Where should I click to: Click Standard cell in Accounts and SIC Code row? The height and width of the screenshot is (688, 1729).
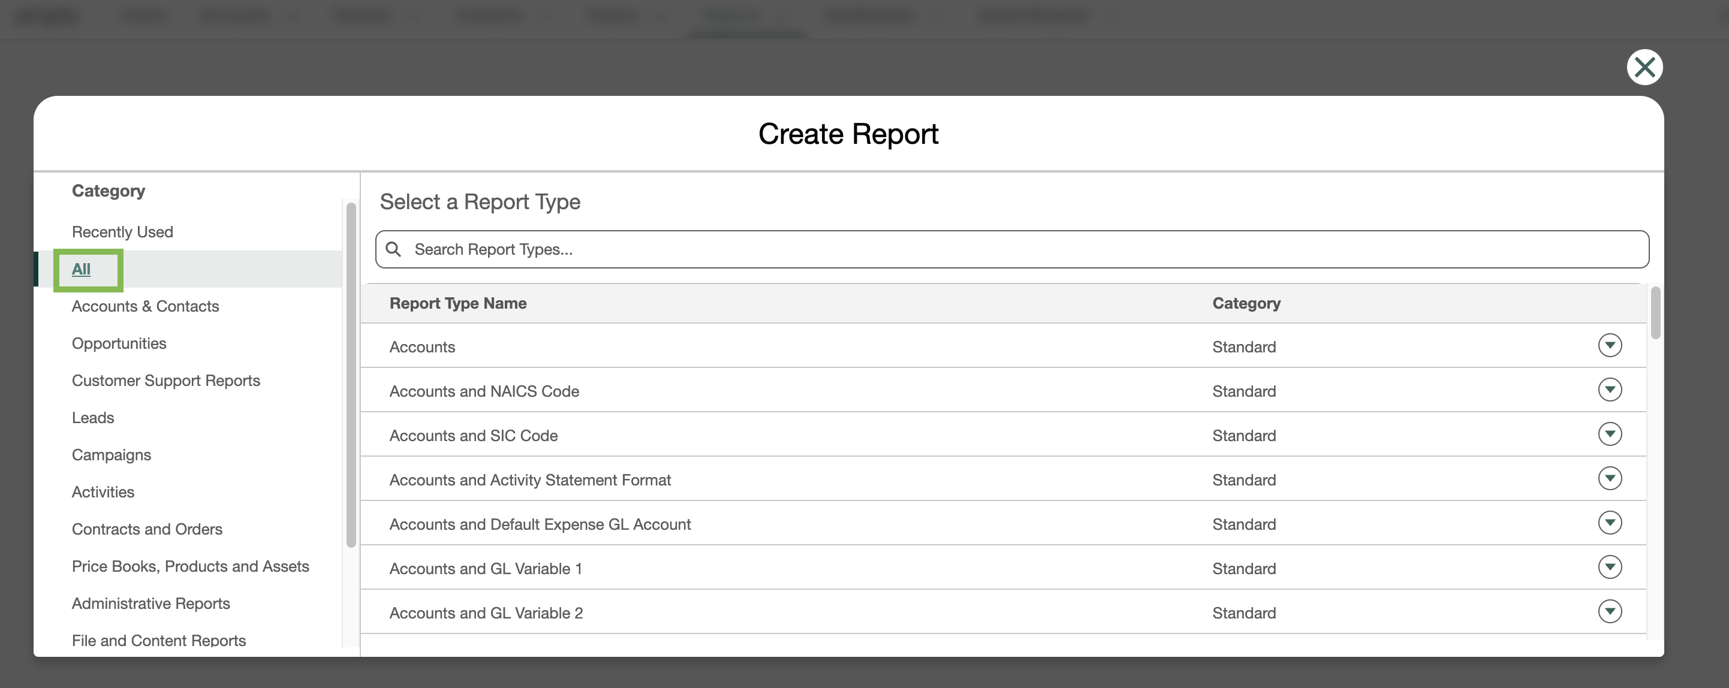pos(1244,436)
